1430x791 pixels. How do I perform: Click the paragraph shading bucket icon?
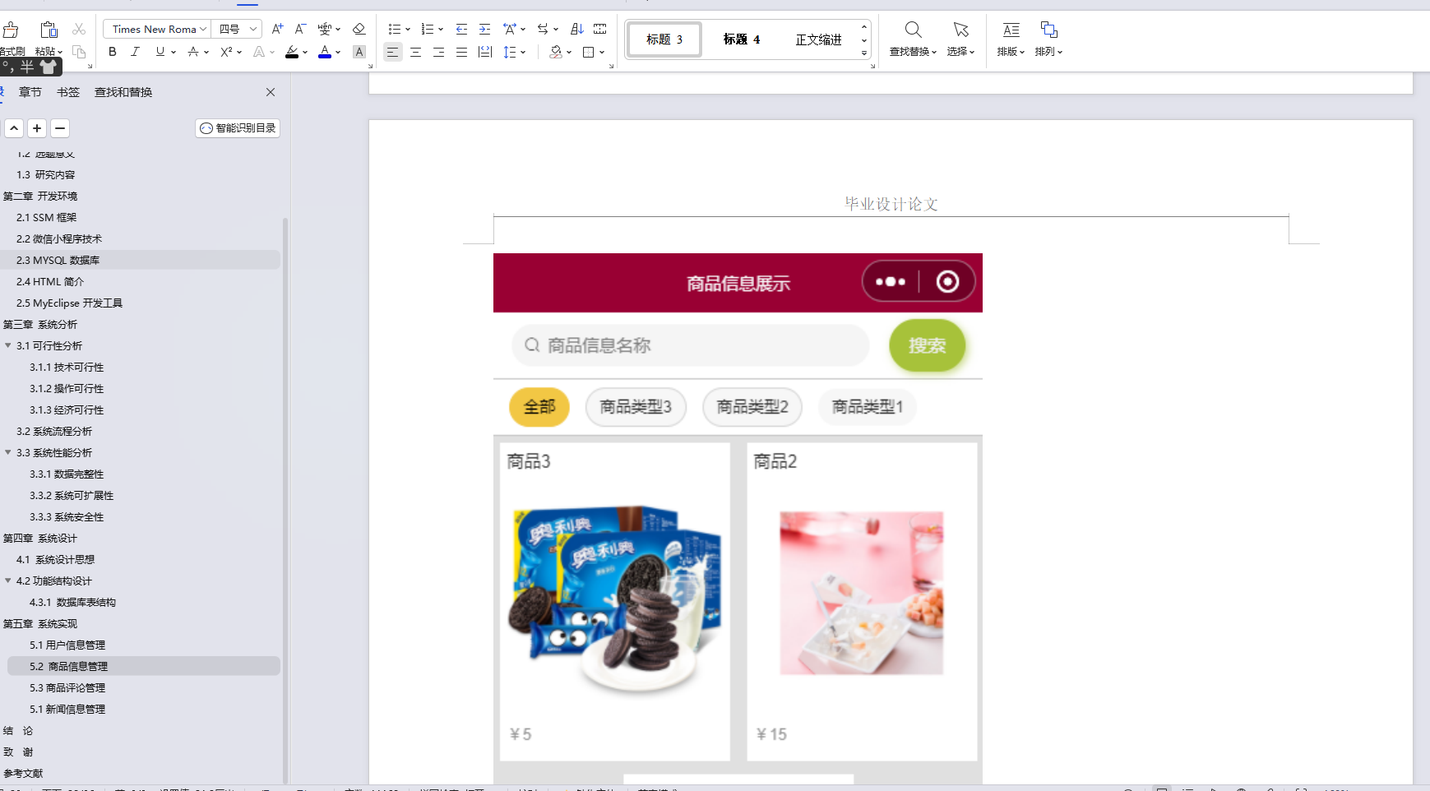point(557,52)
